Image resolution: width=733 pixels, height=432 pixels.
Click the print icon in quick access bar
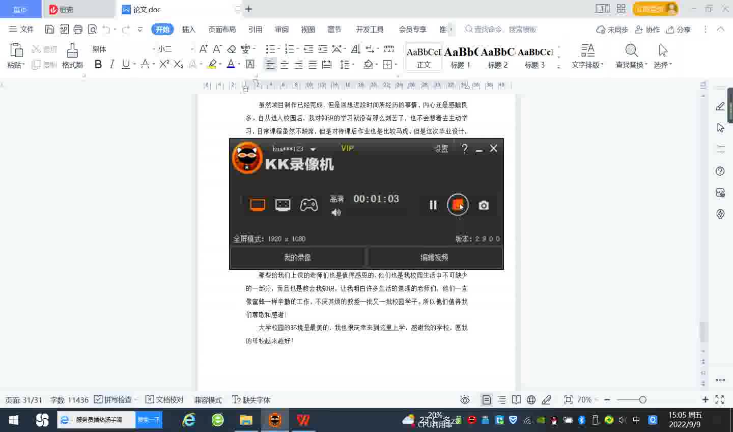78,29
